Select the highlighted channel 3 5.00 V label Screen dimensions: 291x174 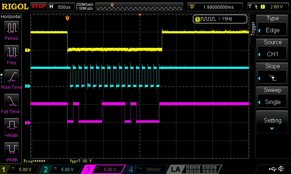click(x=110, y=169)
